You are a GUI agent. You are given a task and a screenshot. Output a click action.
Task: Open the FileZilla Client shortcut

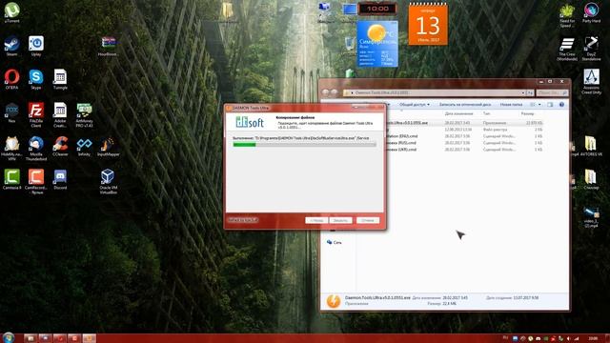coord(36,114)
